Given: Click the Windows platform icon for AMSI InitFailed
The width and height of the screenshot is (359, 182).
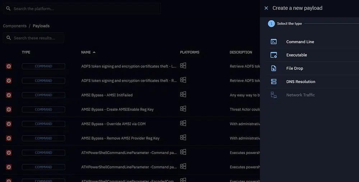Looking at the screenshot, I should pos(183,94).
